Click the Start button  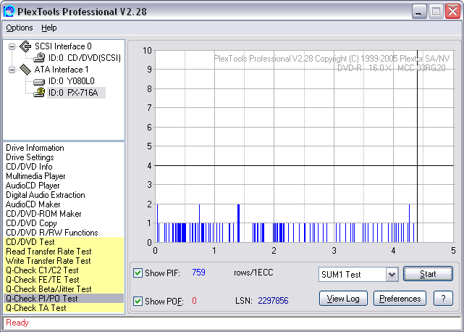[428, 274]
